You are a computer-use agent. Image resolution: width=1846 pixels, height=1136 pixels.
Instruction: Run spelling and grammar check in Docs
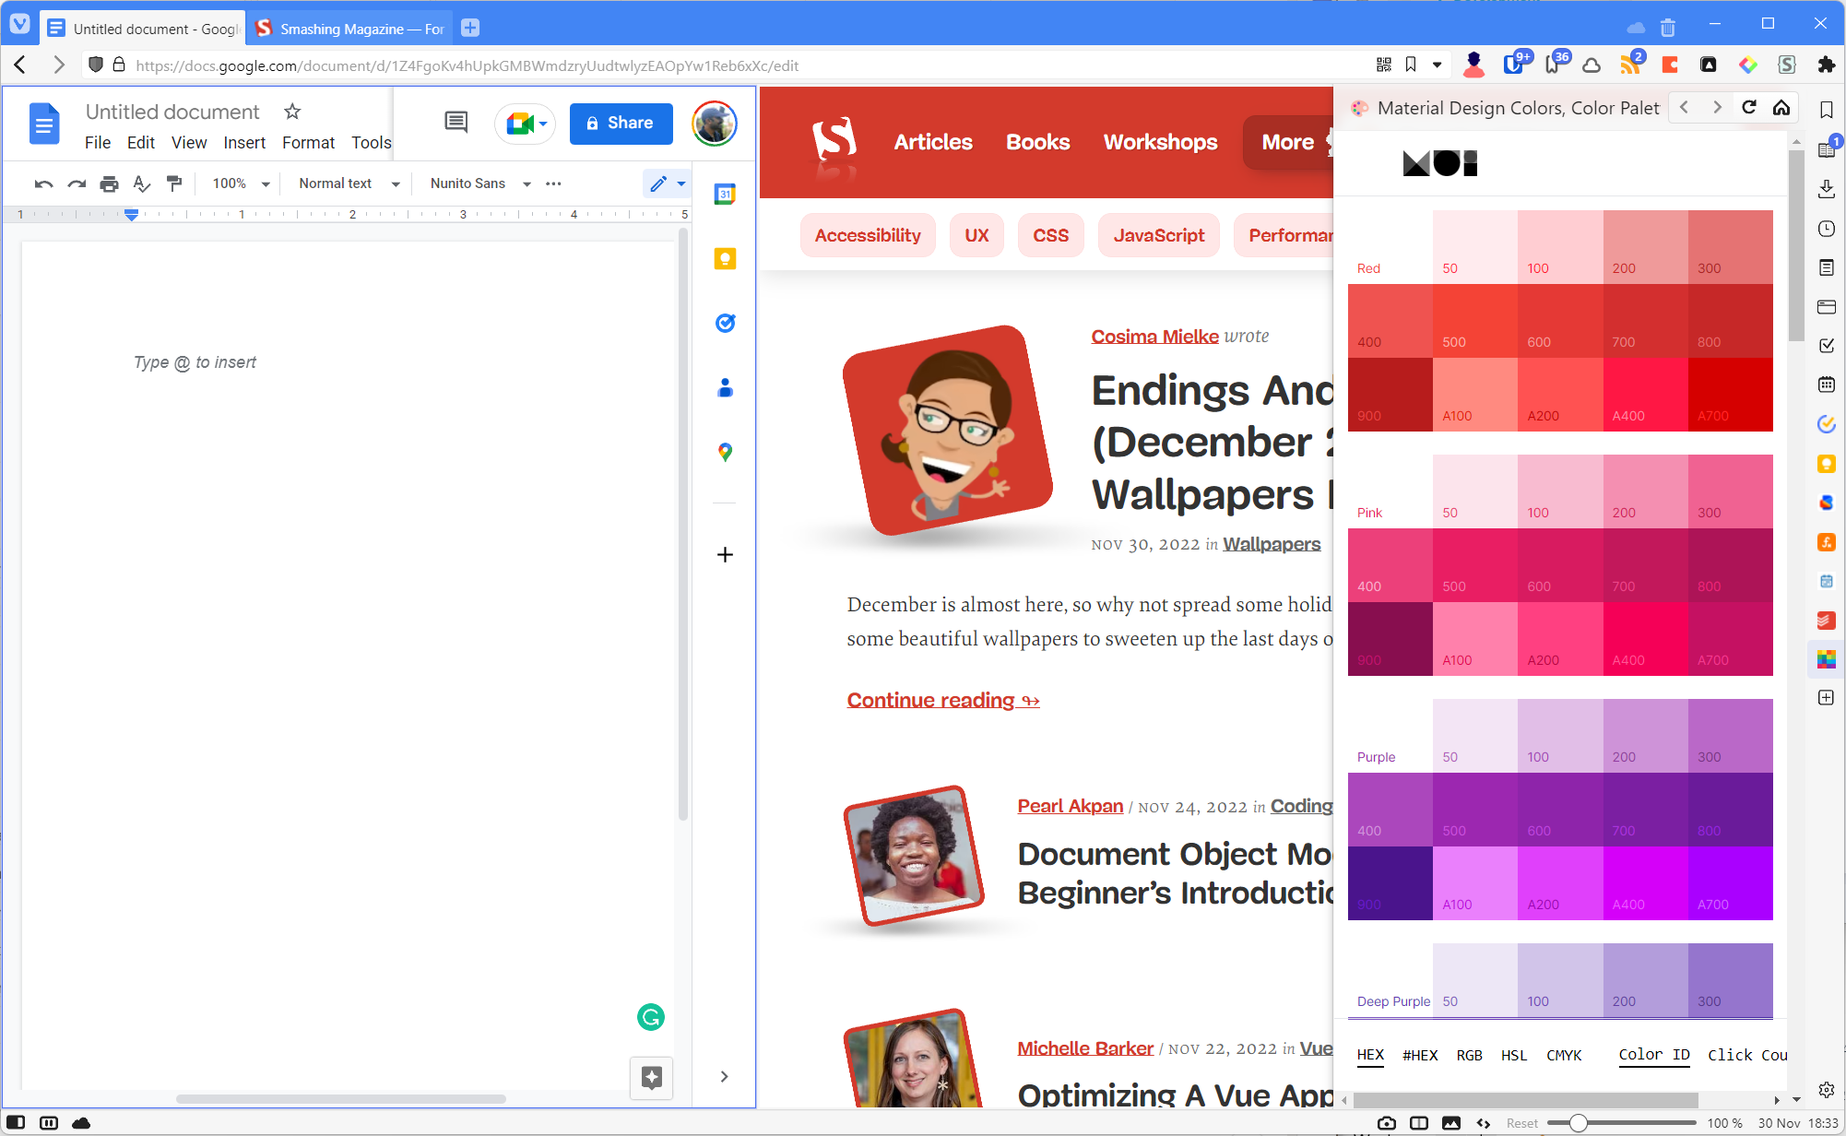(141, 183)
